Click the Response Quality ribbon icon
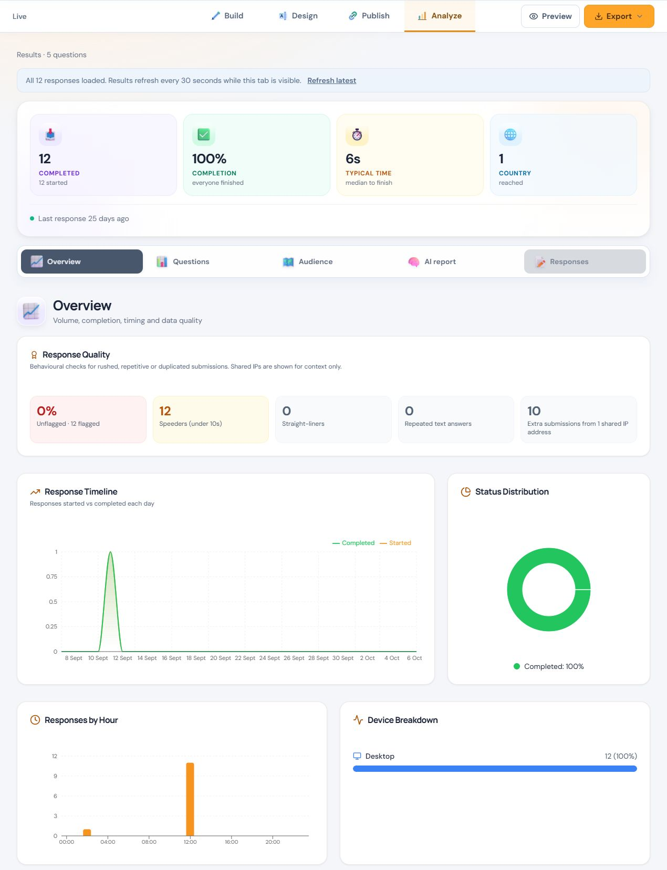This screenshot has width=667, height=870. tap(34, 355)
